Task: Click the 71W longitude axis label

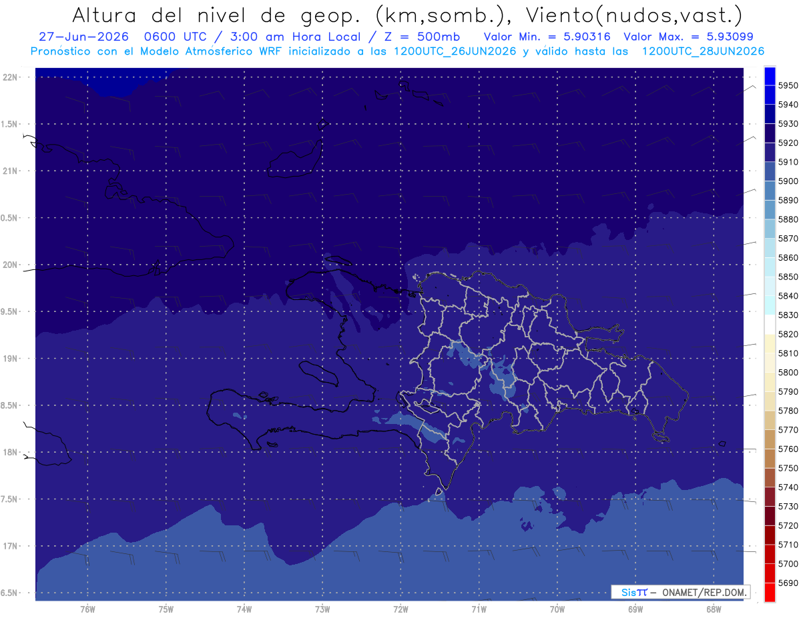Action: [479, 609]
